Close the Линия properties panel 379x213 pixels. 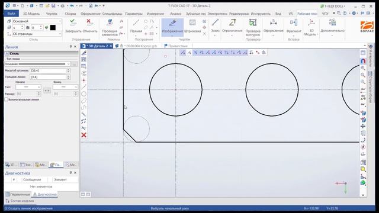(x=75, y=46)
